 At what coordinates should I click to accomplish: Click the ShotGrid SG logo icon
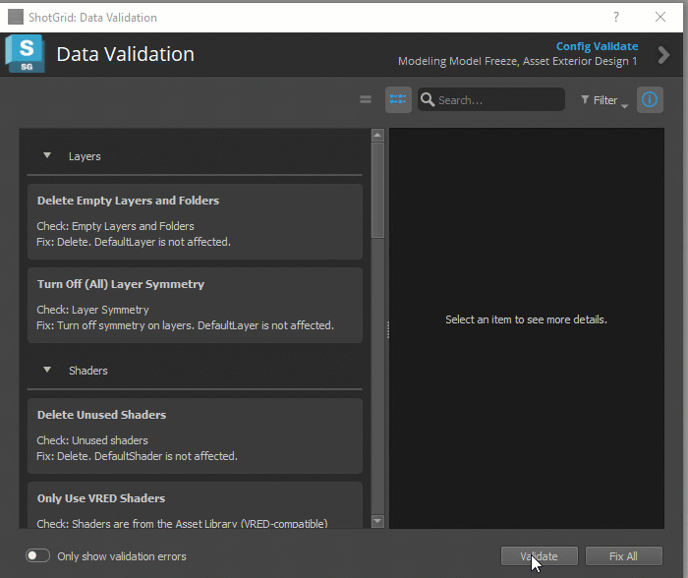click(x=25, y=54)
